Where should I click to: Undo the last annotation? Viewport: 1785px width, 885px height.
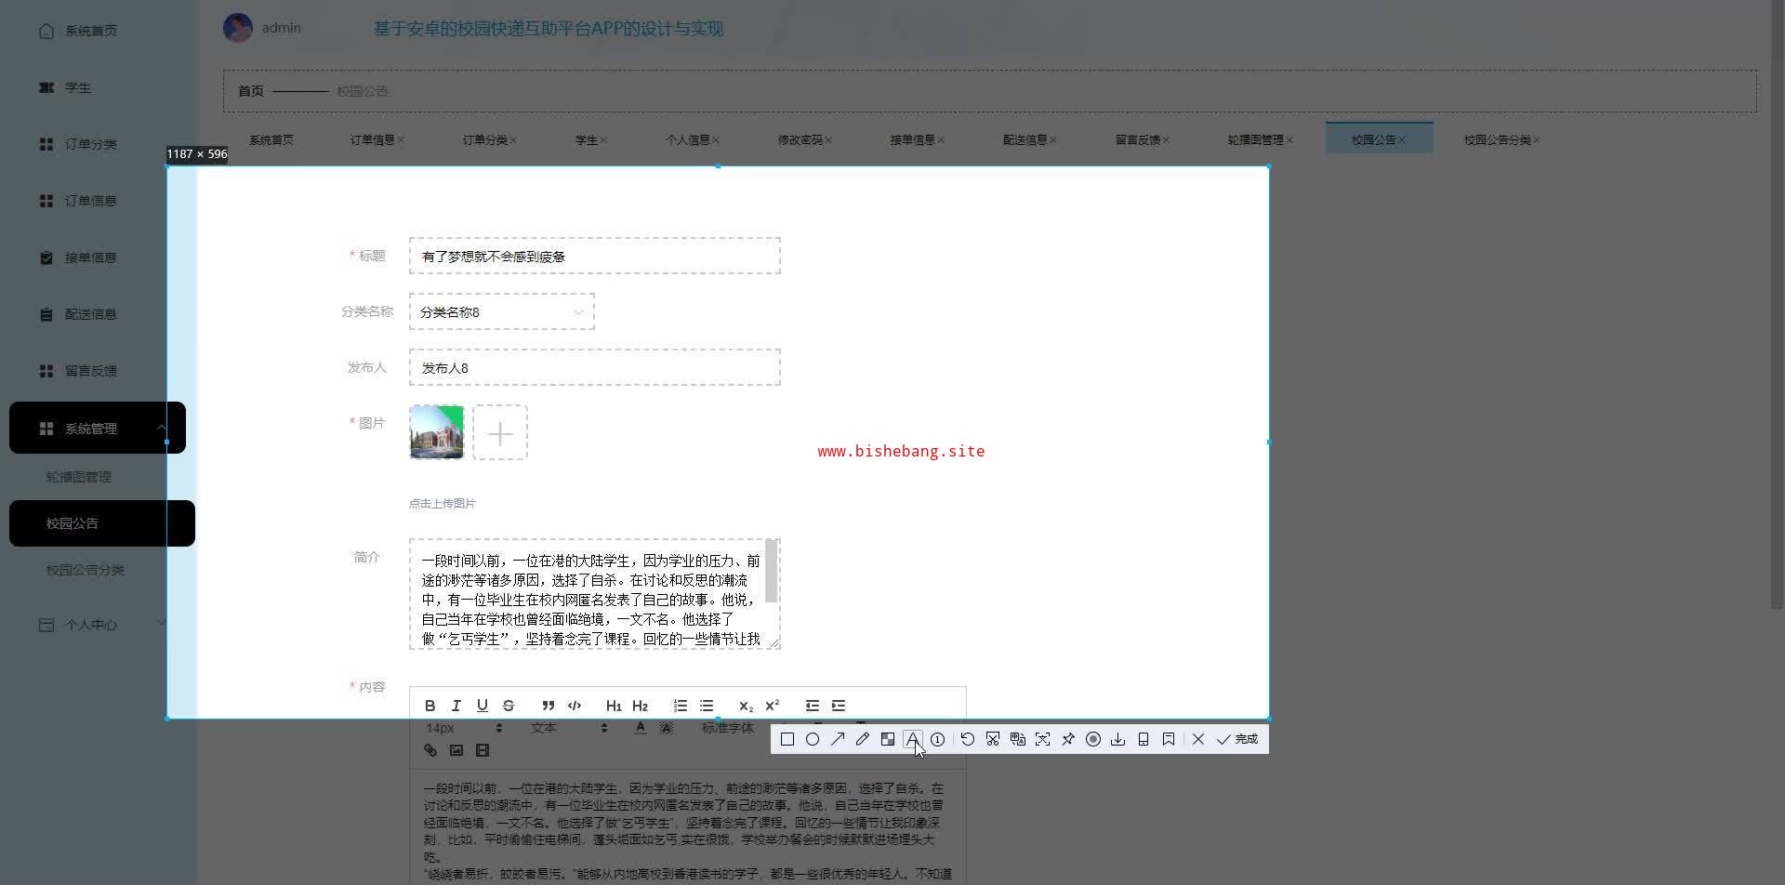pyautogui.click(x=968, y=739)
